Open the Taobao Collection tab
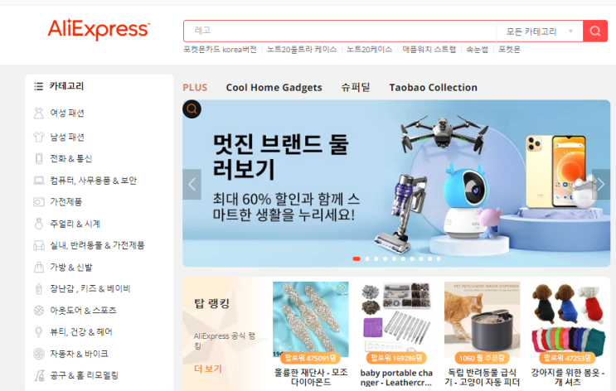Viewport: 616px width, 391px height. point(433,88)
